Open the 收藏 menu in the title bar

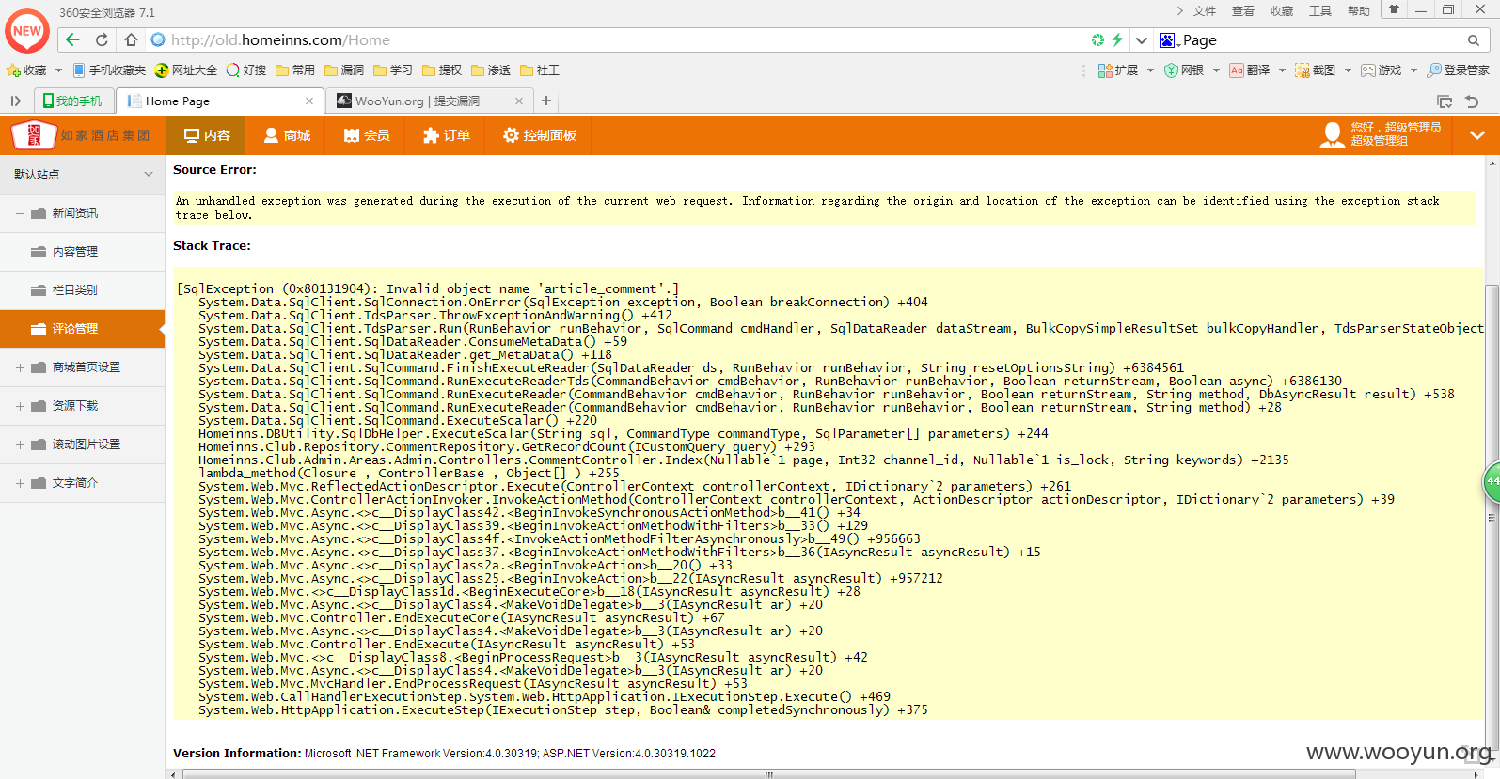pyautogui.click(x=1282, y=11)
